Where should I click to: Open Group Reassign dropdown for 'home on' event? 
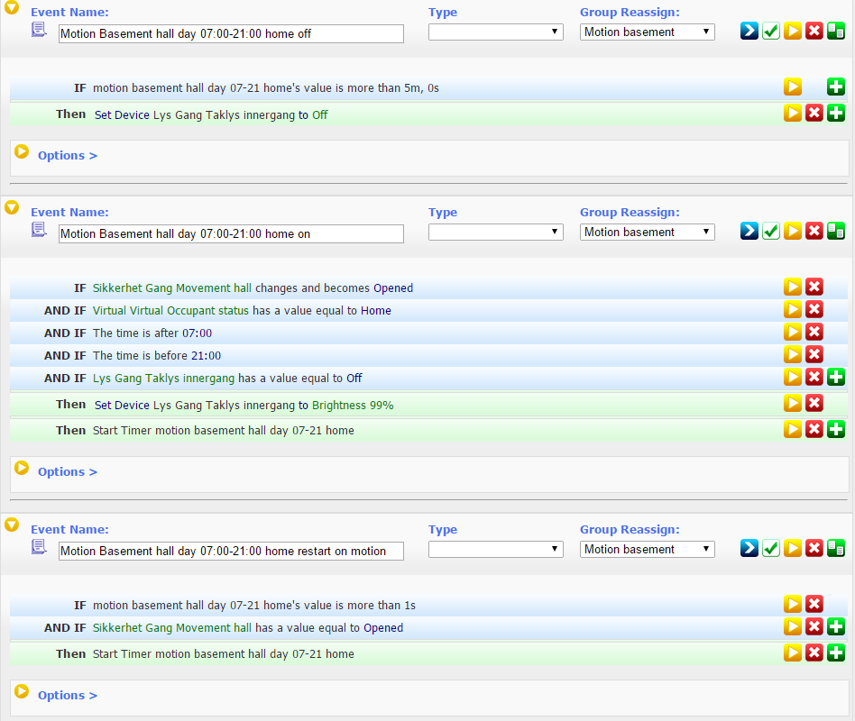[648, 232]
